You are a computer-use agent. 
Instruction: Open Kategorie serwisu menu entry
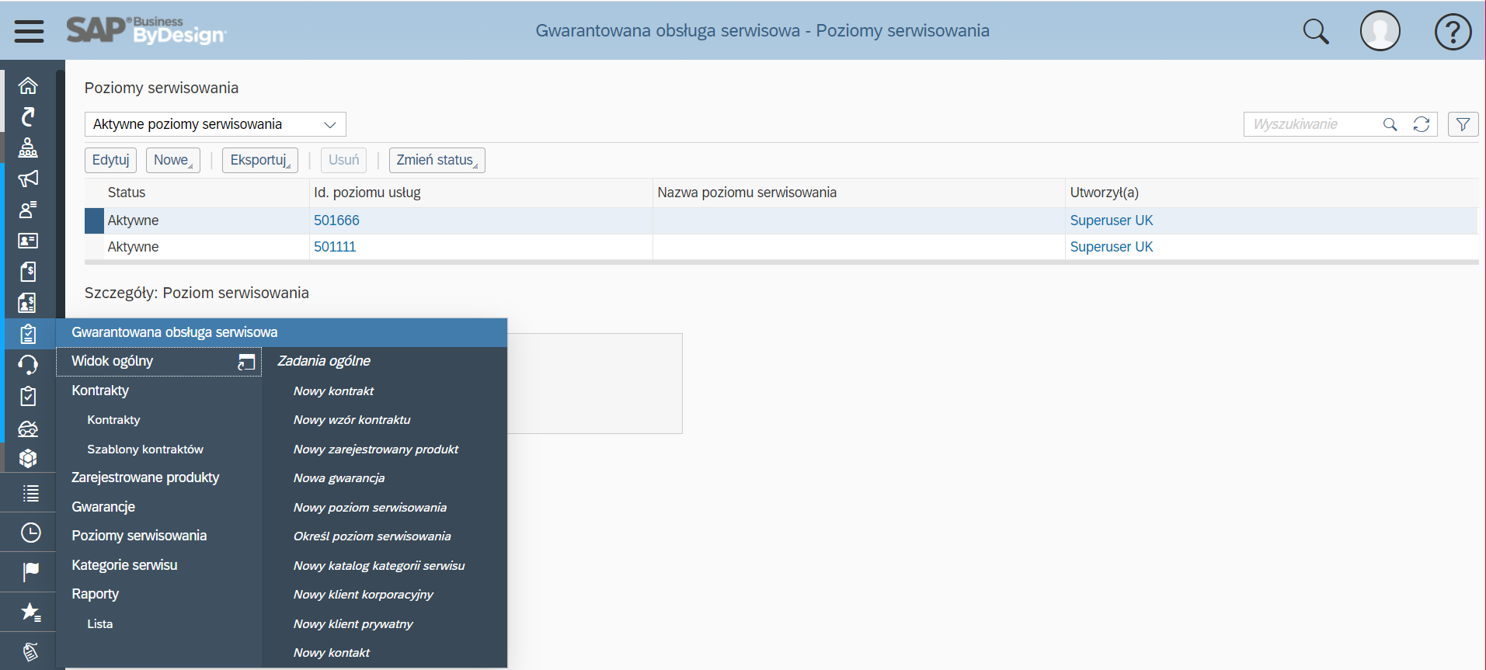point(124,565)
